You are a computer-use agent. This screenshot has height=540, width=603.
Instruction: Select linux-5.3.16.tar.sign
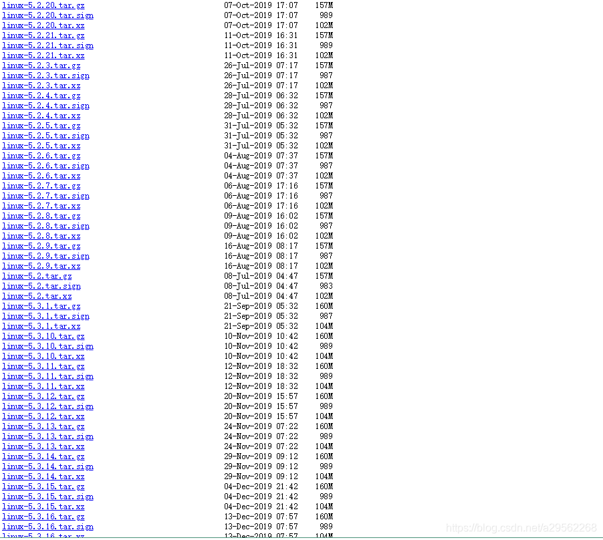click(47, 526)
